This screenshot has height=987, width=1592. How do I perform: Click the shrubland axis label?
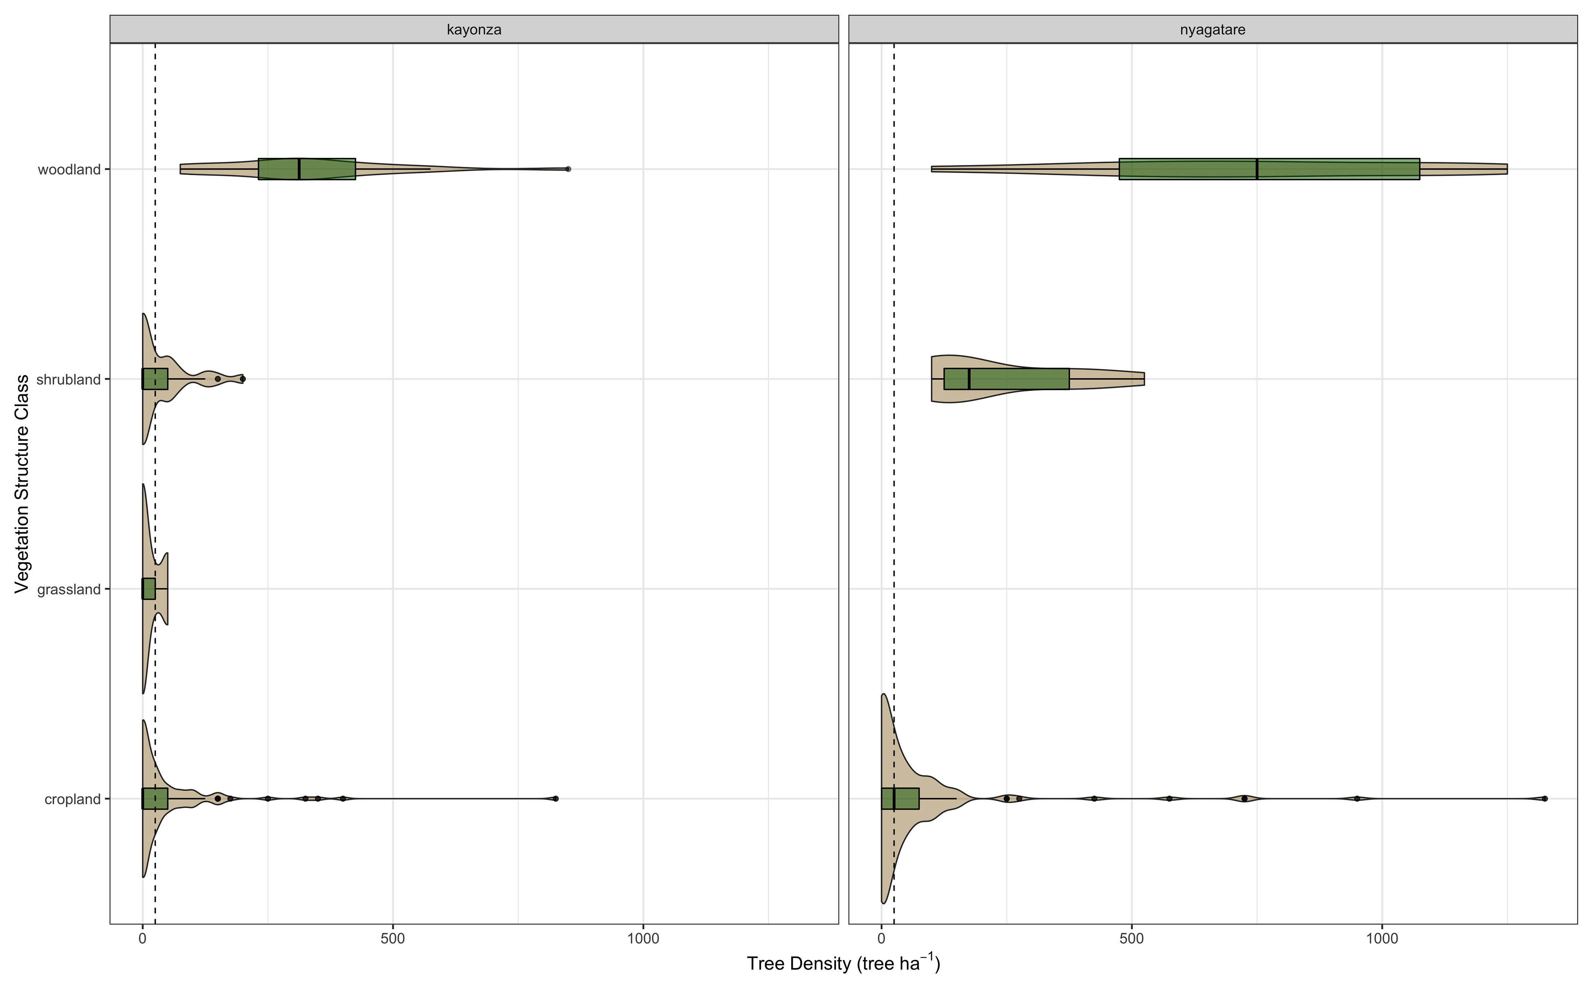(x=69, y=380)
